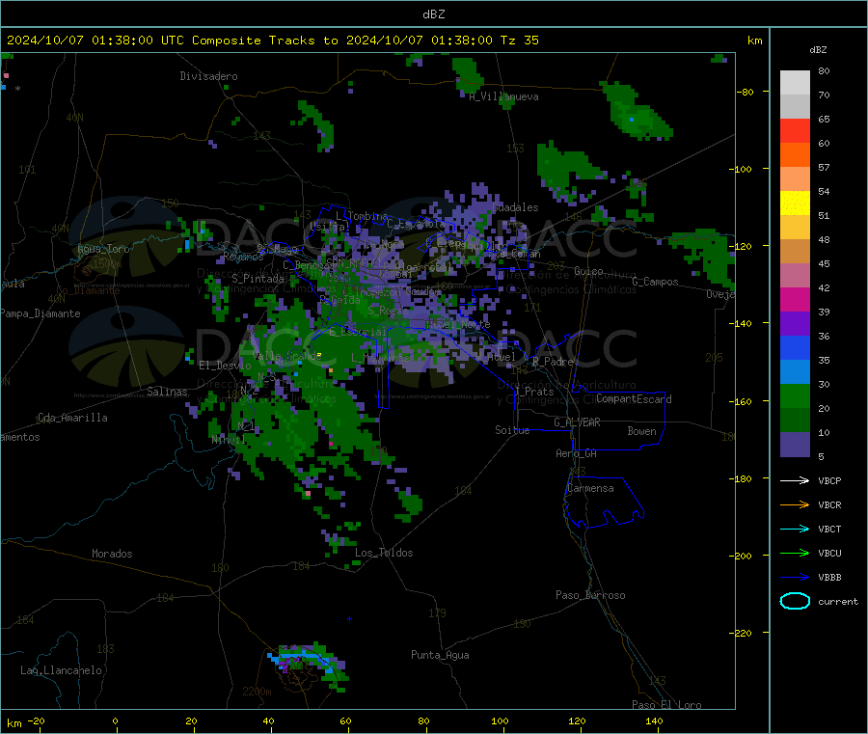
Task: Click the cyan VBCT arrow legend icon
Action: pos(795,530)
